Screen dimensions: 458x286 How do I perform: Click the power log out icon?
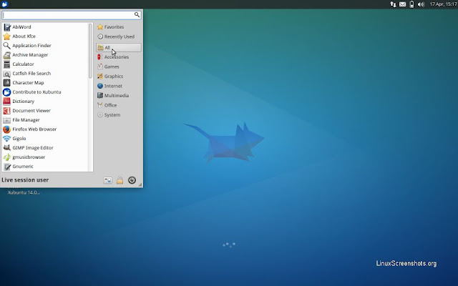[x=132, y=180]
